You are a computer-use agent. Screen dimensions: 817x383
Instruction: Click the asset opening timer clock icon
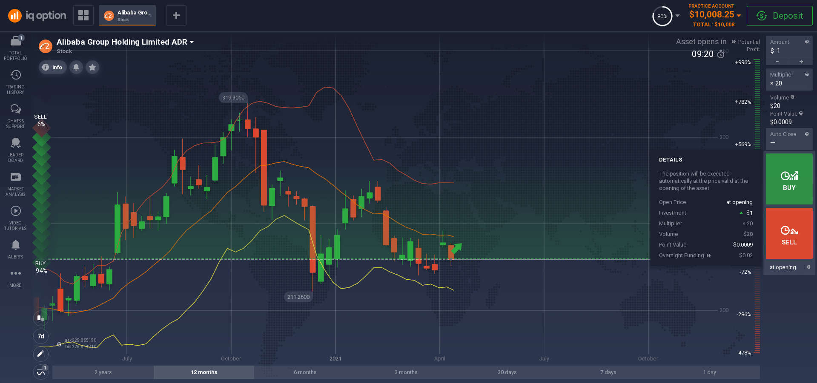pyautogui.click(x=721, y=54)
